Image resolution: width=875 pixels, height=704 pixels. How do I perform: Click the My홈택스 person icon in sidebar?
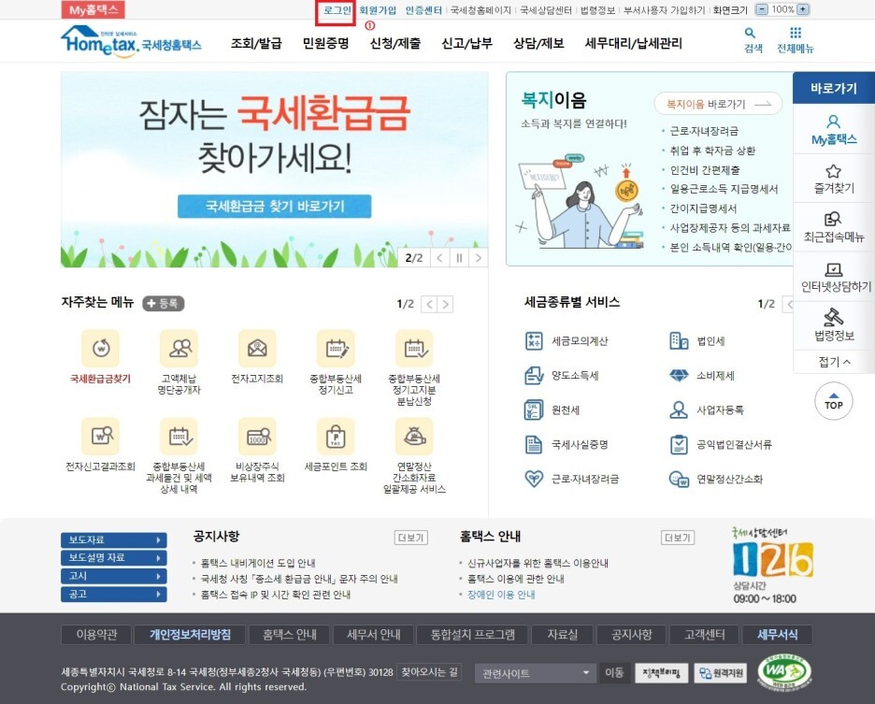(834, 122)
